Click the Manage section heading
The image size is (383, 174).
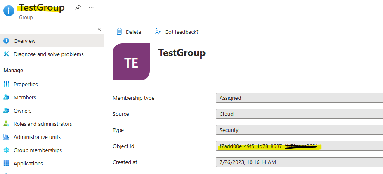13,70
